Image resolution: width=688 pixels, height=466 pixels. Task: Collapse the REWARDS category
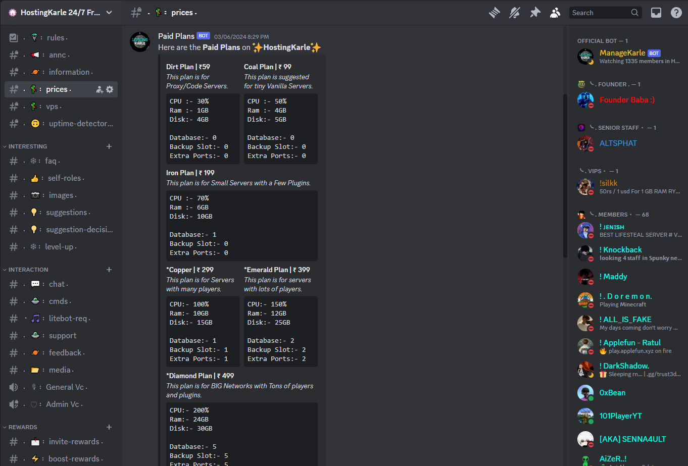point(23,427)
